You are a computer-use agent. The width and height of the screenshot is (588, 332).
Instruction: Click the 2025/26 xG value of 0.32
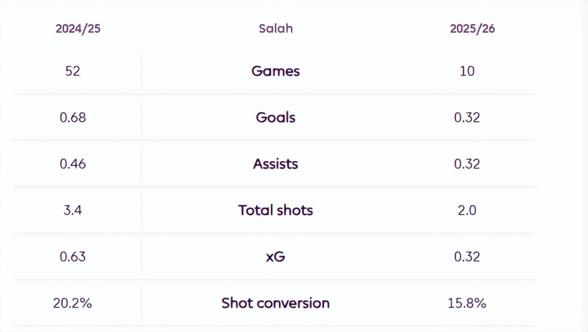(x=467, y=257)
